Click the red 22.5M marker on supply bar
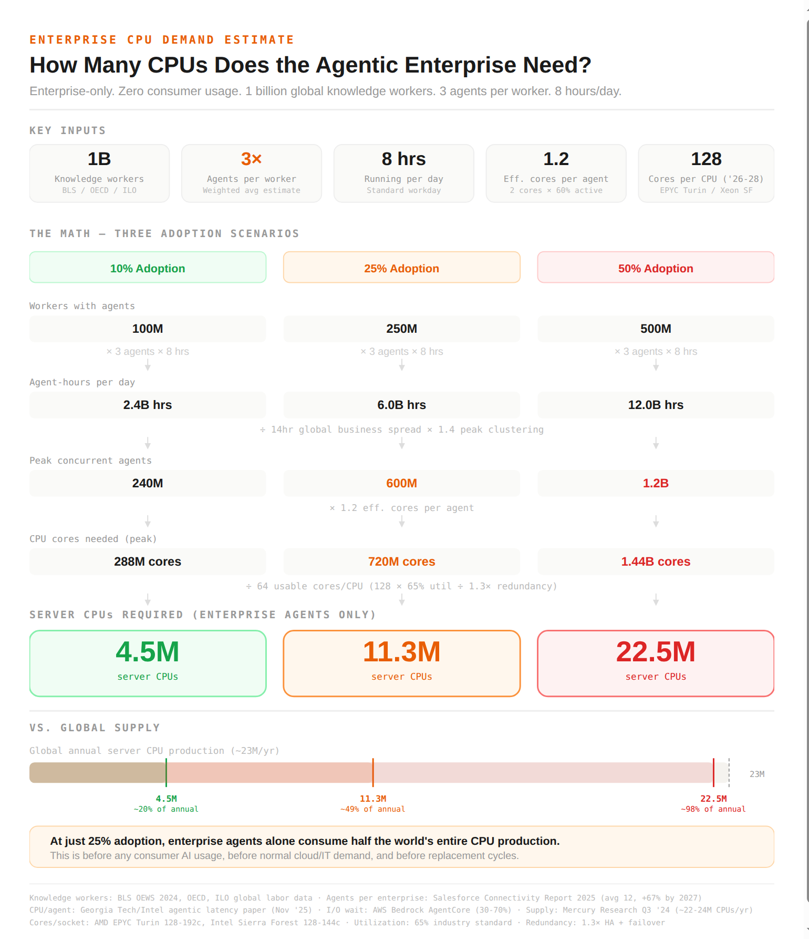Image resolution: width=809 pixels, height=951 pixels. pos(713,773)
